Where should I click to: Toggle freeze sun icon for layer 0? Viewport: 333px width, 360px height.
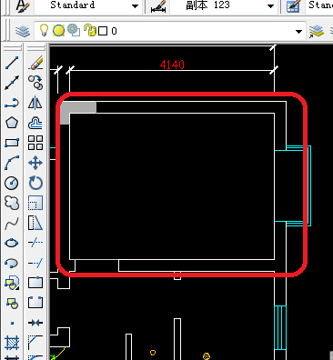coord(58,31)
